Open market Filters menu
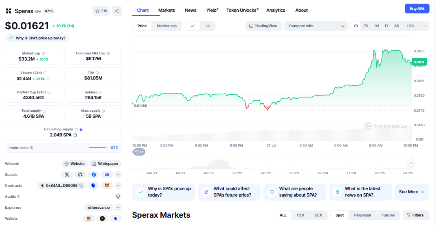Screen dimensions: 436x225 416,215
